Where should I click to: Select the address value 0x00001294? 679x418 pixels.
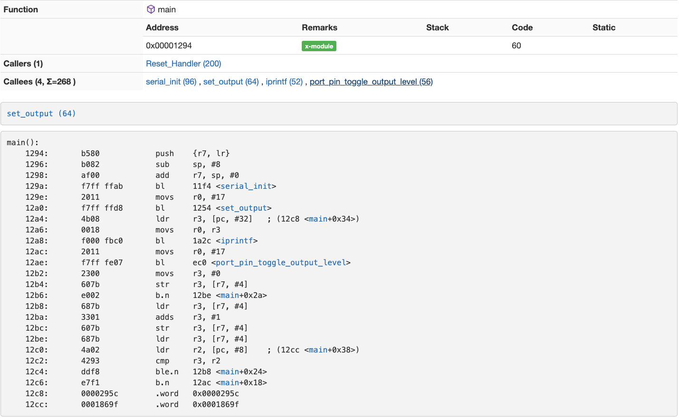[169, 46]
